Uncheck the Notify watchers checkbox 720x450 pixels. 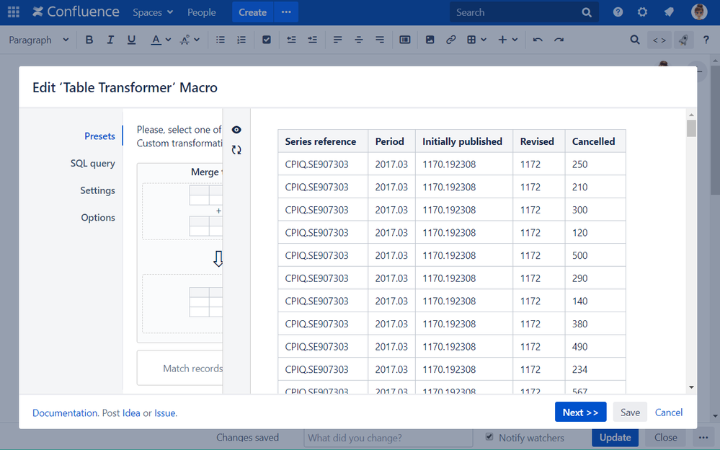(x=489, y=437)
